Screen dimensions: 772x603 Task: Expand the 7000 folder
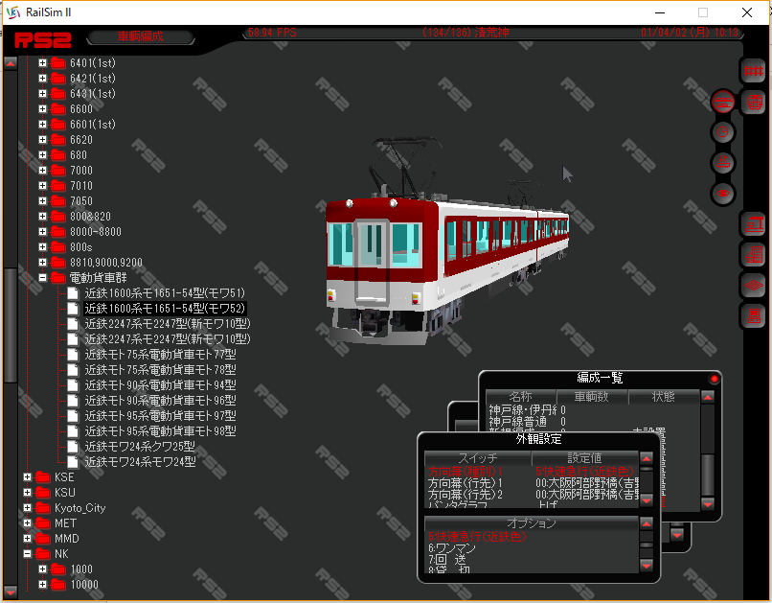pyautogui.click(x=43, y=171)
